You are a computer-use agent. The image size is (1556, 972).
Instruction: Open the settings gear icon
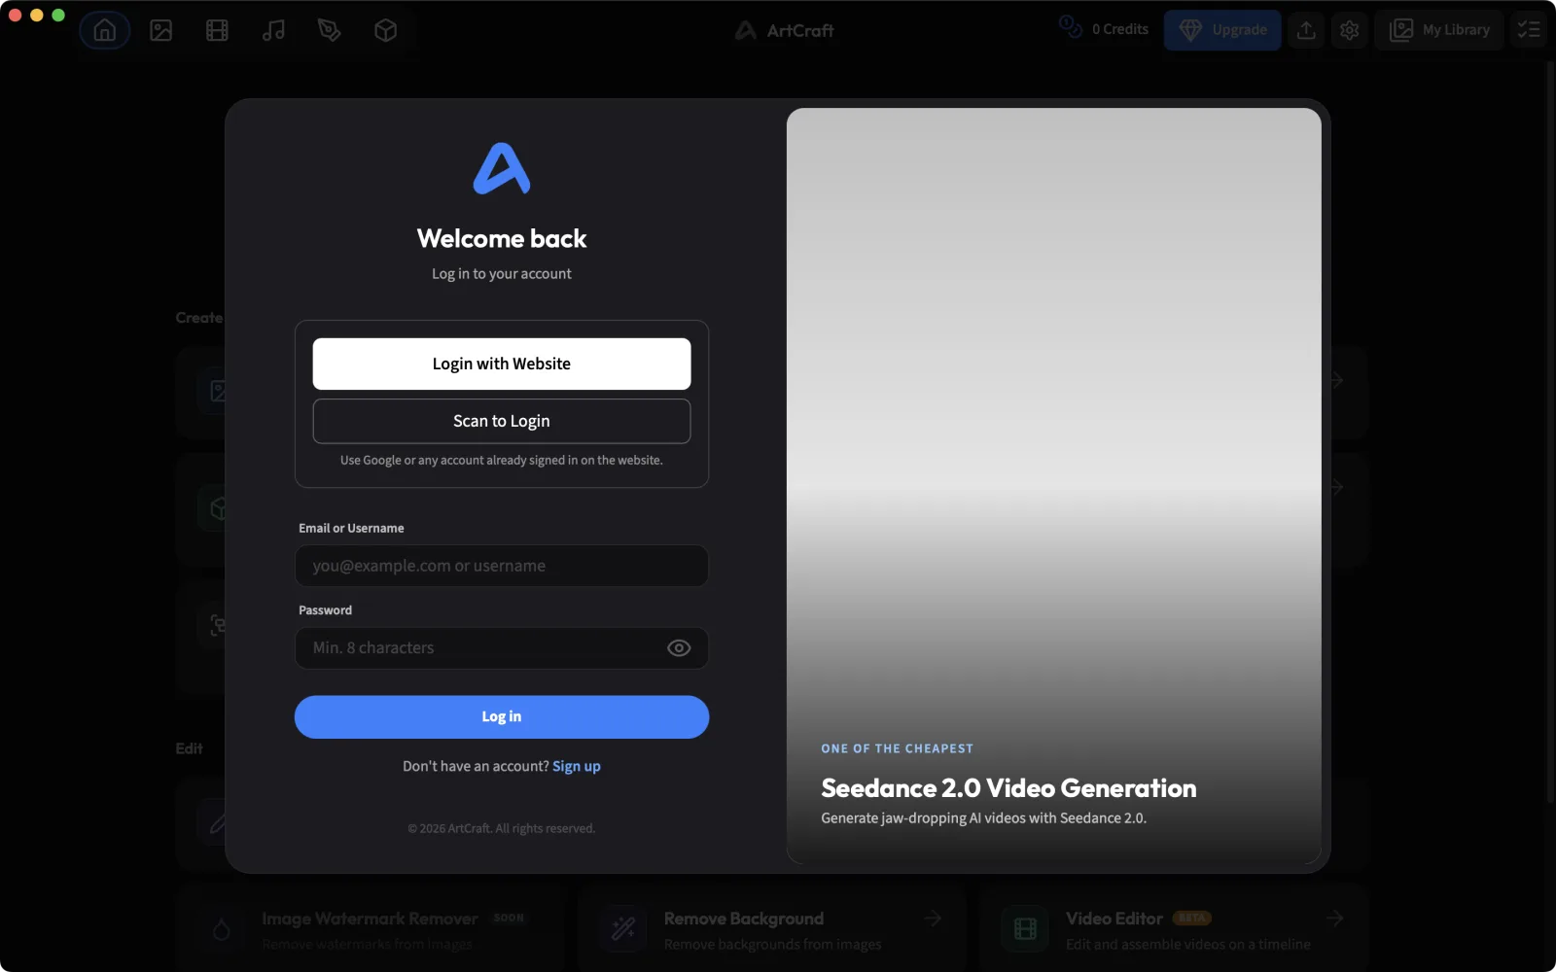[1349, 30]
